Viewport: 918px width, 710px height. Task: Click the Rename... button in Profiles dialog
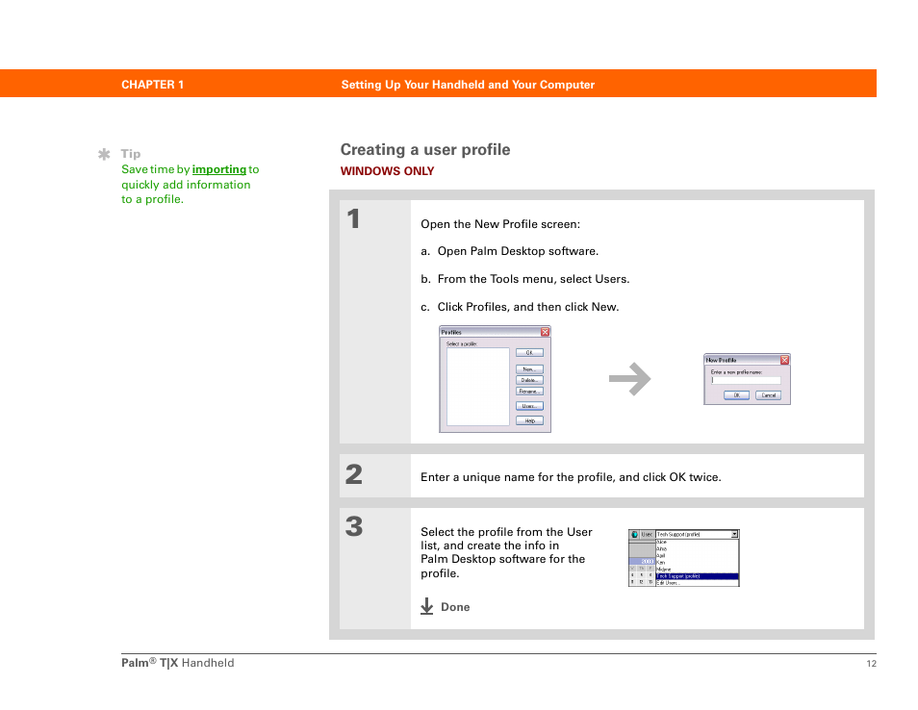(x=529, y=391)
